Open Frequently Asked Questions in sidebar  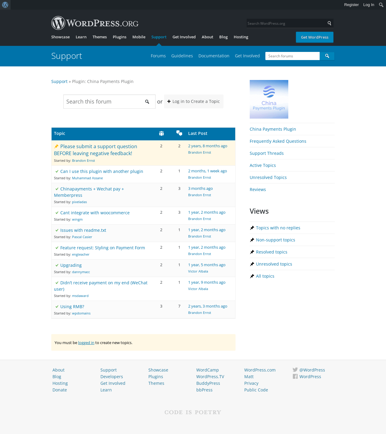[278, 141]
